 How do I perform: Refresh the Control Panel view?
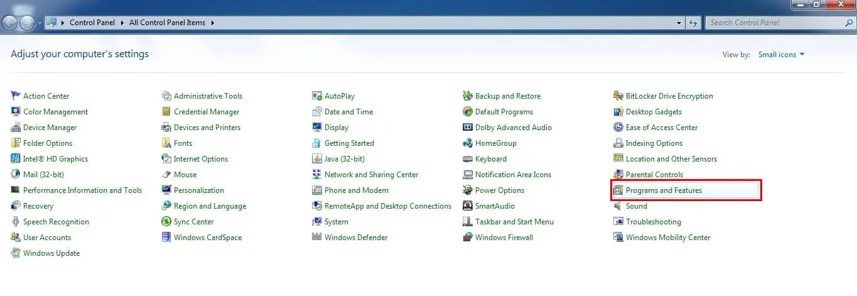[694, 23]
